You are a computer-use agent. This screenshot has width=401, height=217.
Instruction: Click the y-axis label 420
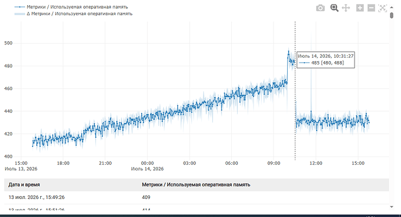8,134
